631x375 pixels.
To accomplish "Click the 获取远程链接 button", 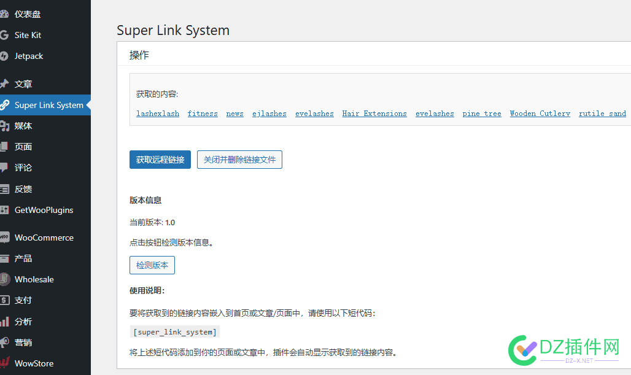I will click(x=160, y=160).
